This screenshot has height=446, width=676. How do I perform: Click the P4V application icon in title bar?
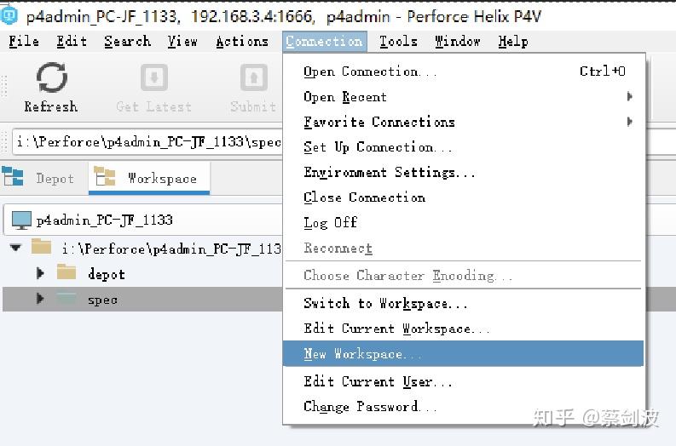click(x=9, y=15)
